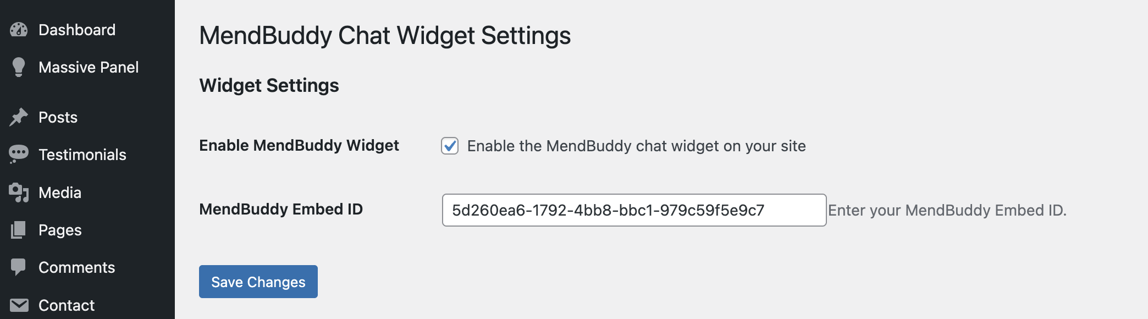Click the Dashboard gauge icon

(19, 29)
